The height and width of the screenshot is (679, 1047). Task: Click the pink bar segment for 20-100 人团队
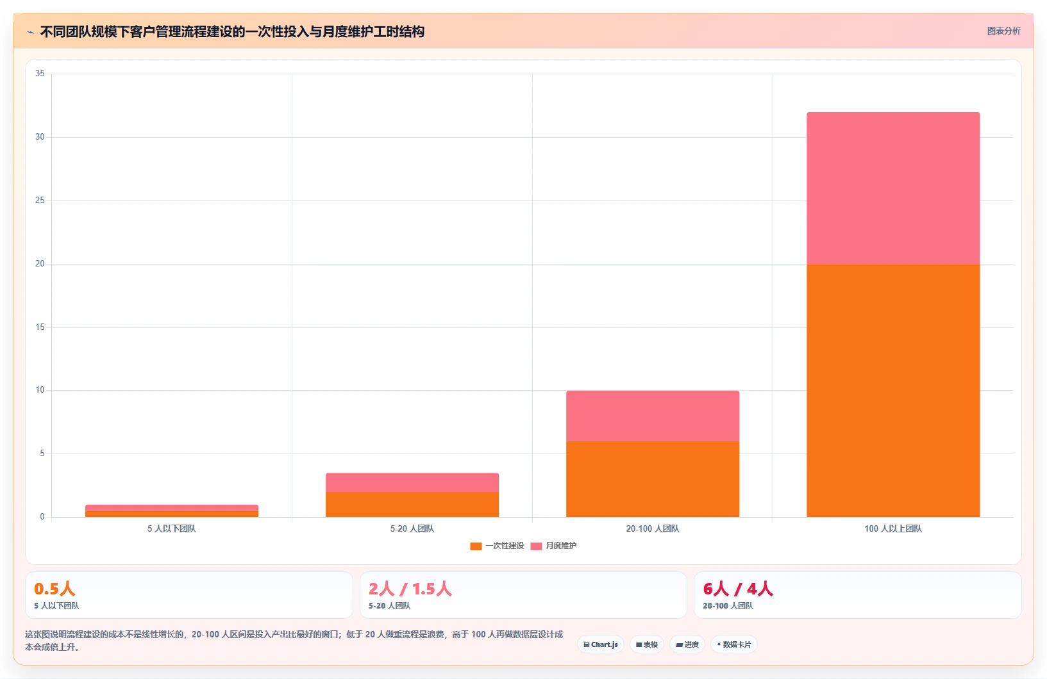[653, 416]
